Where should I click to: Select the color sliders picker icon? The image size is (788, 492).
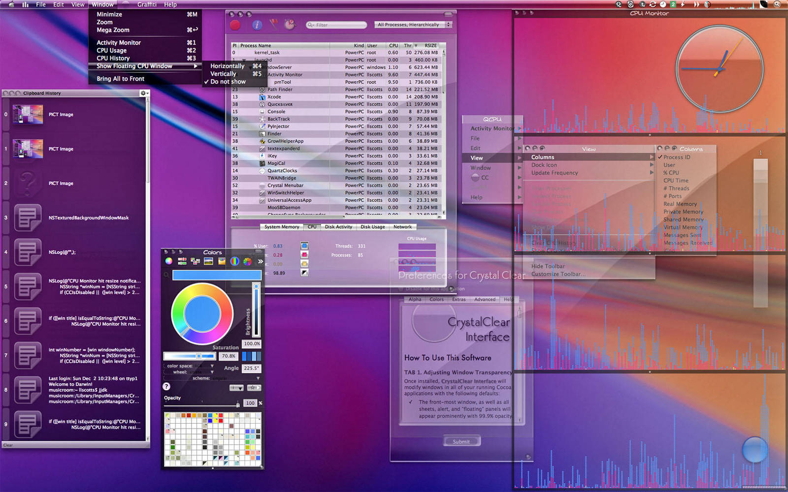[182, 261]
